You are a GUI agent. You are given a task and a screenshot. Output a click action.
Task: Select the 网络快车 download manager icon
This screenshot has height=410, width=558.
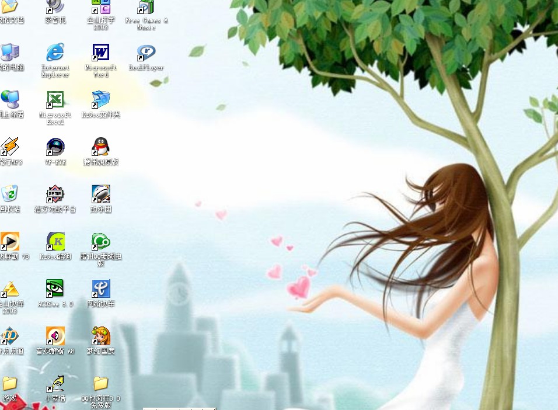[x=101, y=289]
